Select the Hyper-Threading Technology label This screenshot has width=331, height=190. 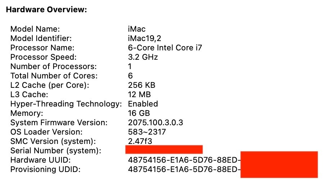(x=66, y=104)
